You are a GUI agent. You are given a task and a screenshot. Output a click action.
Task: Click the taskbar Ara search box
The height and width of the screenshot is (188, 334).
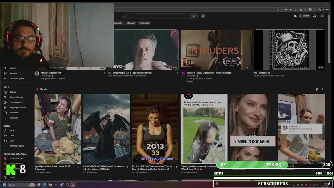click(x=21, y=185)
